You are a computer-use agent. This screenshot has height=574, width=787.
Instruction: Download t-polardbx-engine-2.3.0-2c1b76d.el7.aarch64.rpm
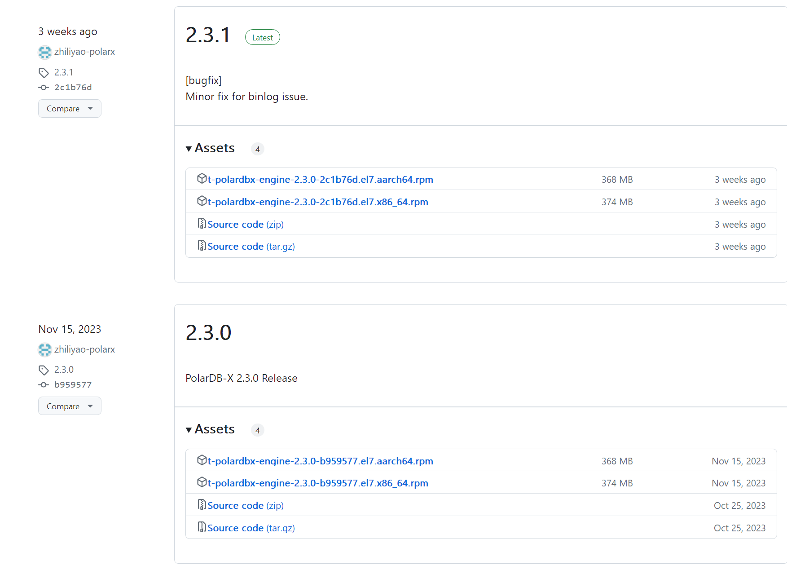pos(320,180)
